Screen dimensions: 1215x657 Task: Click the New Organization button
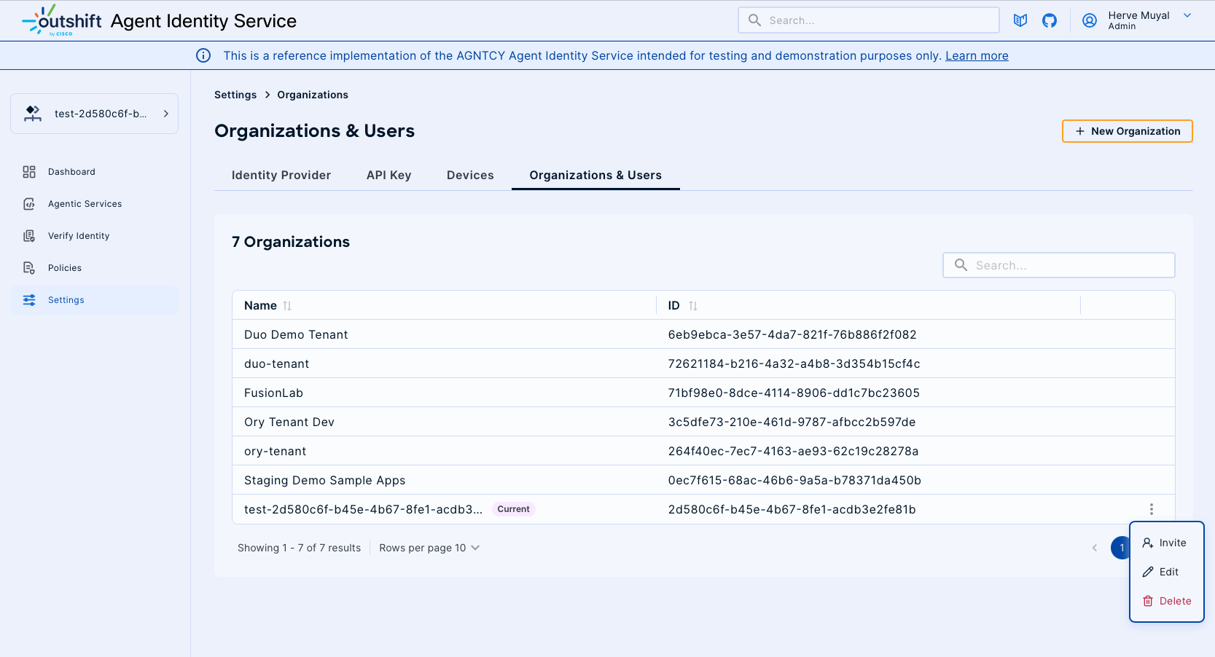[x=1127, y=131]
